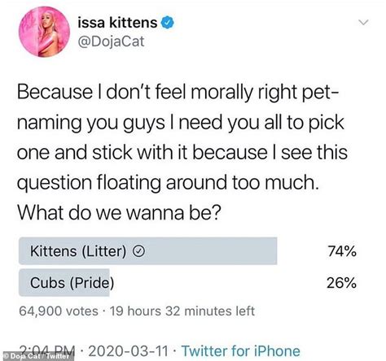Click the 'What do we wanna be?' sentence
Image resolution: width=386 pixels, height=361 pixels.
coord(119,213)
